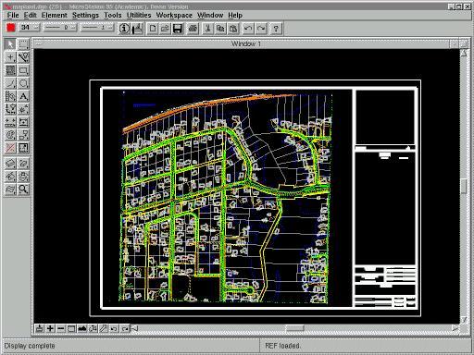The height and width of the screenshot is (355, 474).
Task: Activate the Element Selection arrow tool
Action: 10,44
